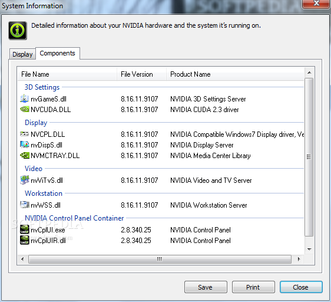Click NVIDIA 3D Settings Server product name
The image size is (331, 302).
208,99
